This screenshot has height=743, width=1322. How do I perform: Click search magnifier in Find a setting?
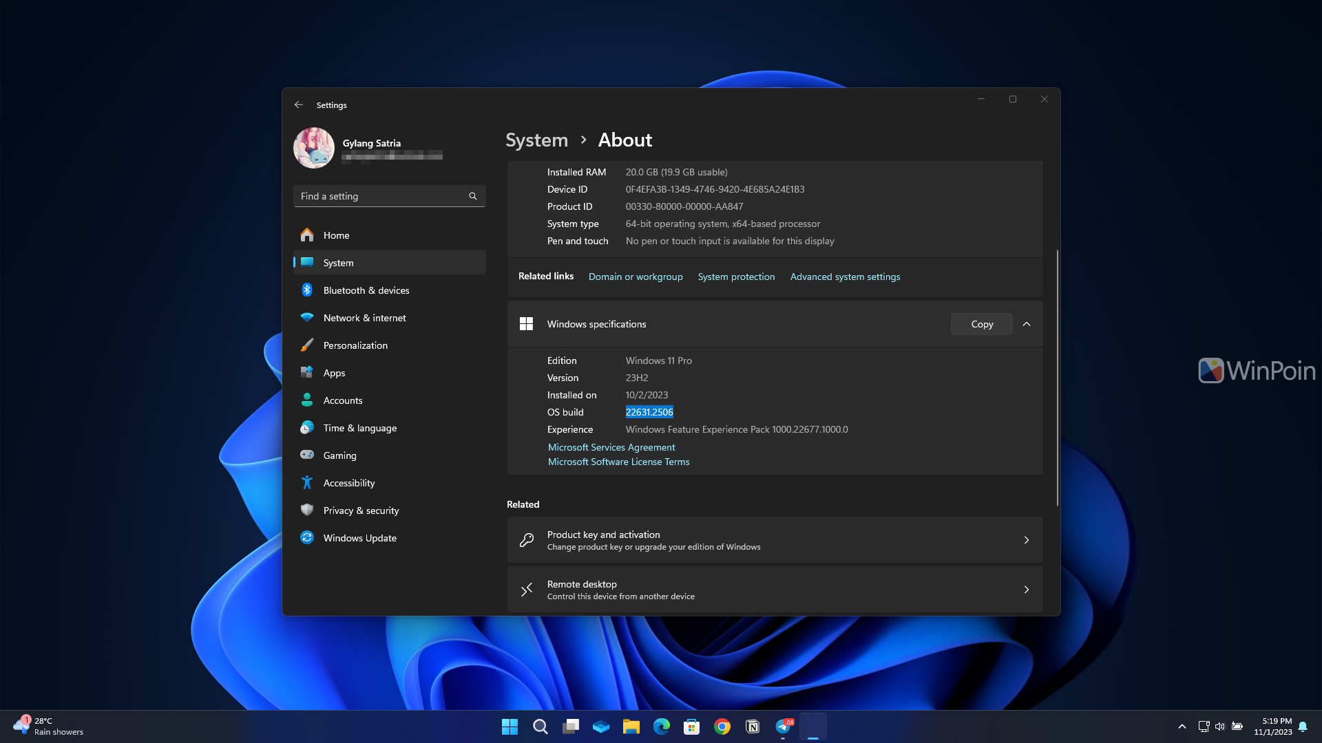click(x=473, y=196)
